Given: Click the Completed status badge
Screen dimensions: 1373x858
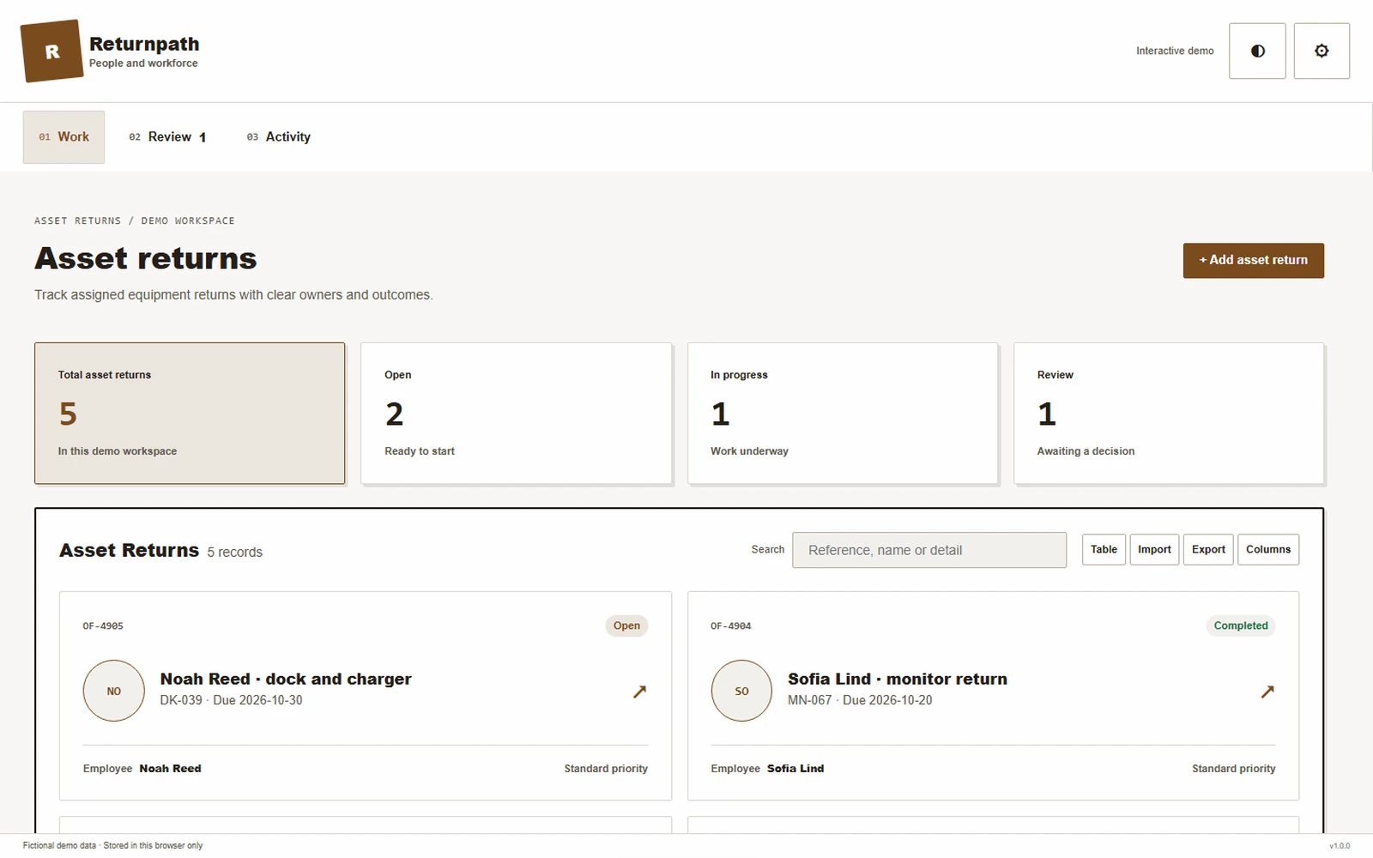Looking at the screenshot, I should pos(1241,625).
